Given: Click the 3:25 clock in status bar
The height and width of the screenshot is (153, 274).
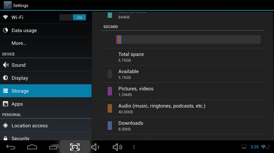Looking at the screenshot, I should [x=254, y=147].
